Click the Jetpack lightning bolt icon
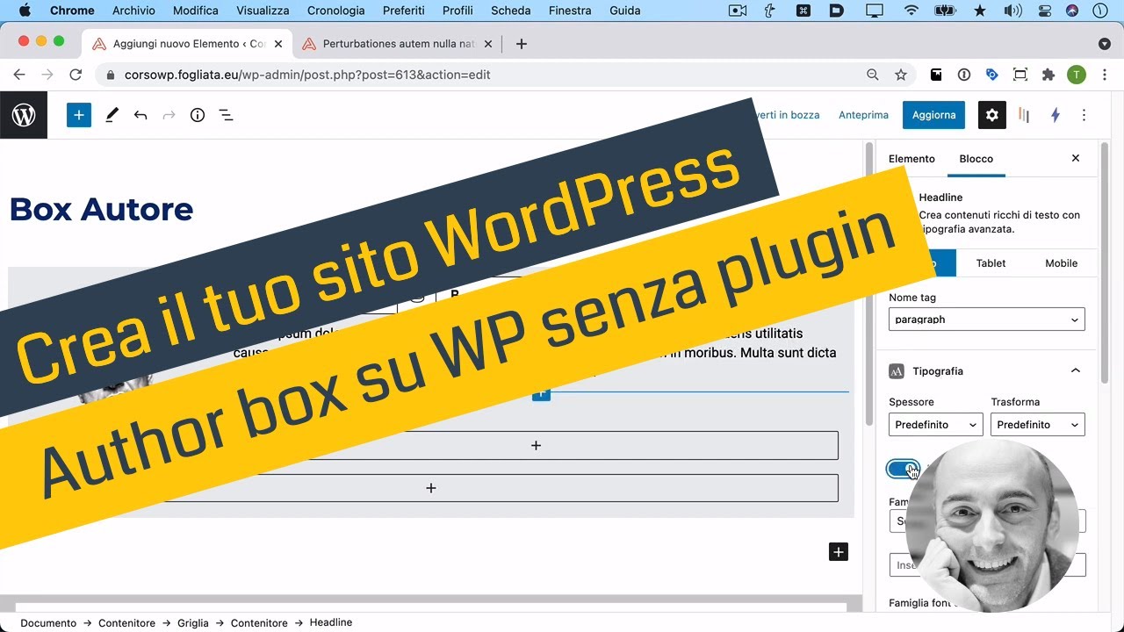 pos(1056,115)
